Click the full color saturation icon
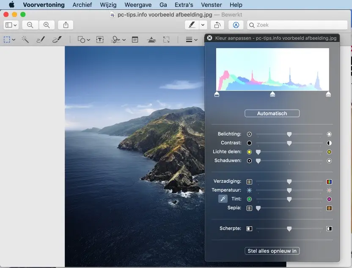Viewport: 352px width, 268px height. pyautogui.click(x=329, y=182)
